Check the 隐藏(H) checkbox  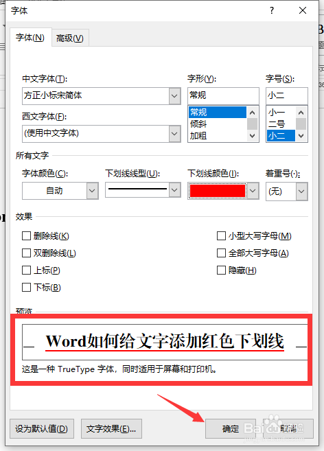pos(221,270)
